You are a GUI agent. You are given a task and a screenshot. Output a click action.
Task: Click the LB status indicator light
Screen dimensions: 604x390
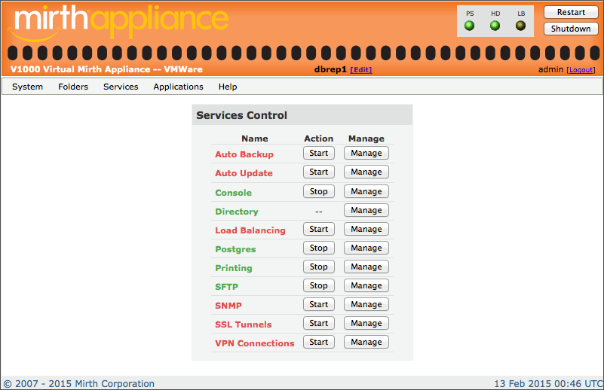[x=521, y=26]
